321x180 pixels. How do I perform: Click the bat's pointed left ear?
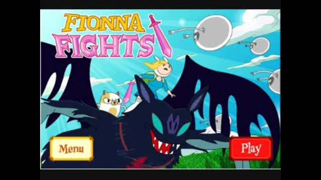coord(144,89)
